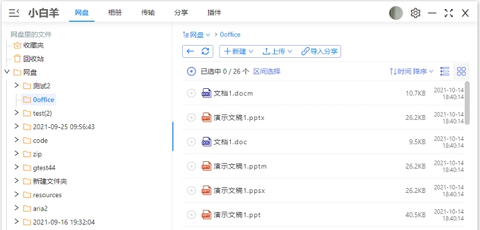Screen dimensions: 480x230
Task: Expand the test(2) folder node
Action: (16, 113)
